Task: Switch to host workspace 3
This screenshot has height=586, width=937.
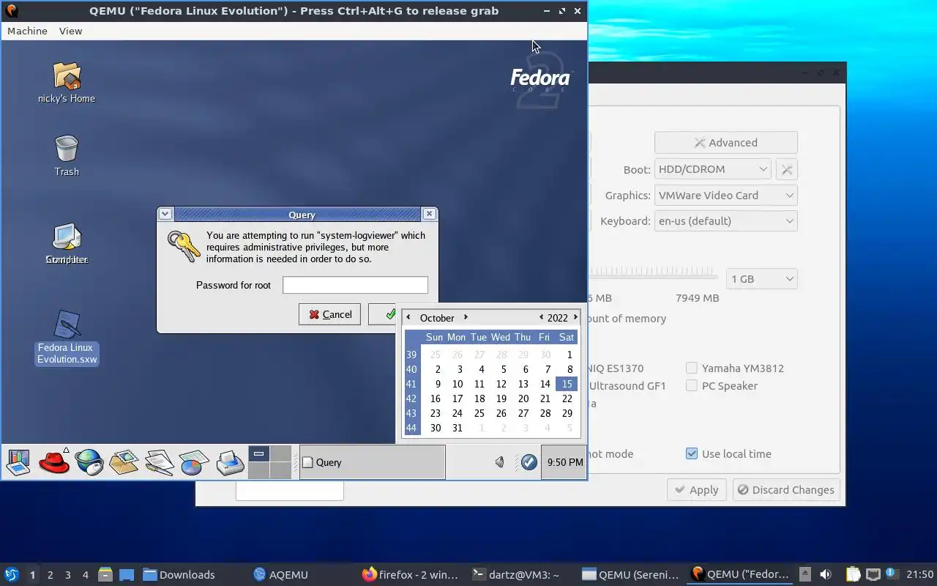Action: pyautogui.click(x=67, y=575)
